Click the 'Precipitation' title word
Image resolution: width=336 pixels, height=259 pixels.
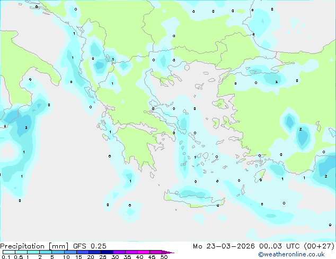(22, 246)
